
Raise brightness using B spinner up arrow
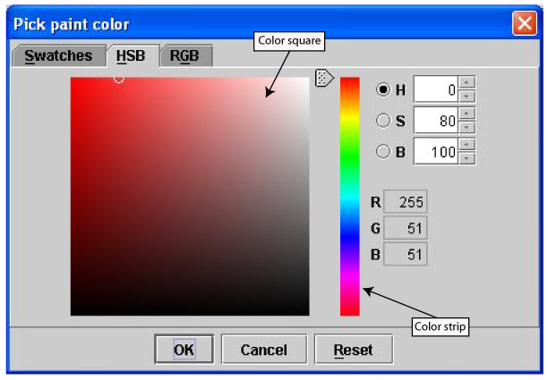click(x=467, y=146)
